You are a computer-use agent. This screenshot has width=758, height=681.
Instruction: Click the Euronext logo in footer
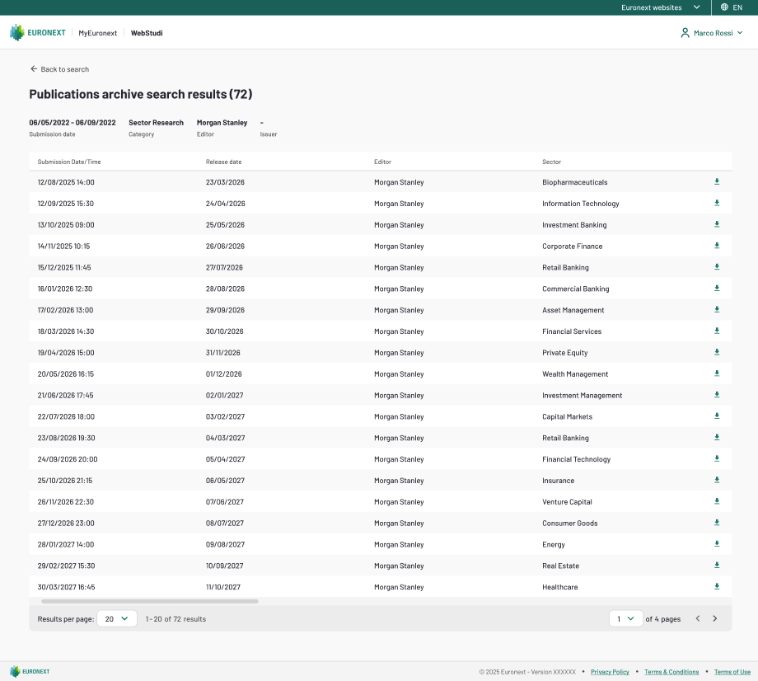pos(30,671)
